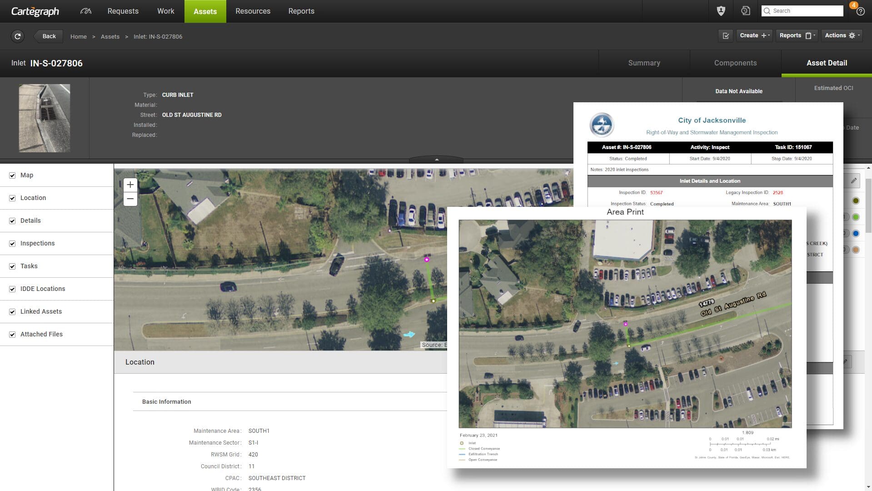Open the Work menu

165,11
